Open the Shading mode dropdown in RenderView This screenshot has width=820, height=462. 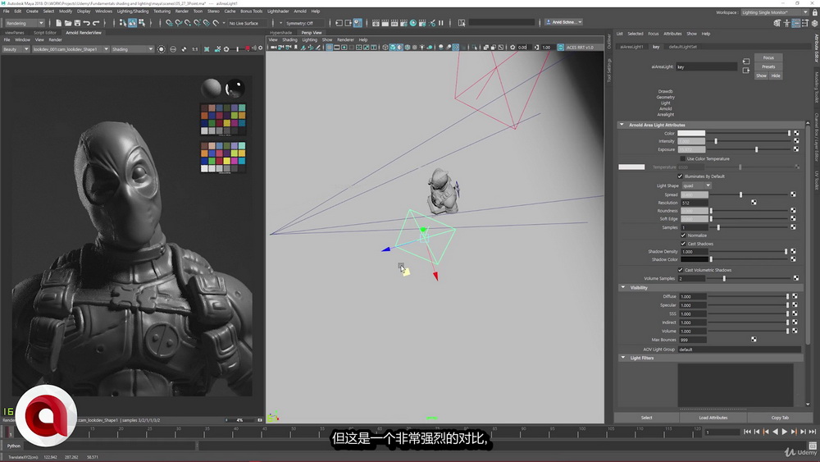coord(132,49)
